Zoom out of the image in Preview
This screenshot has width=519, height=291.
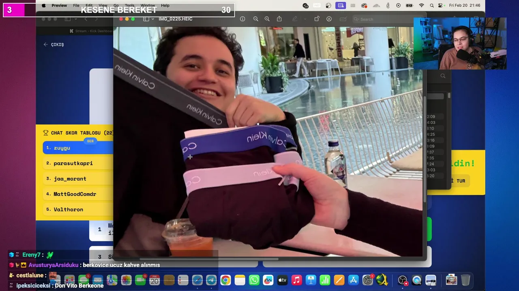[x=255, y=19]
